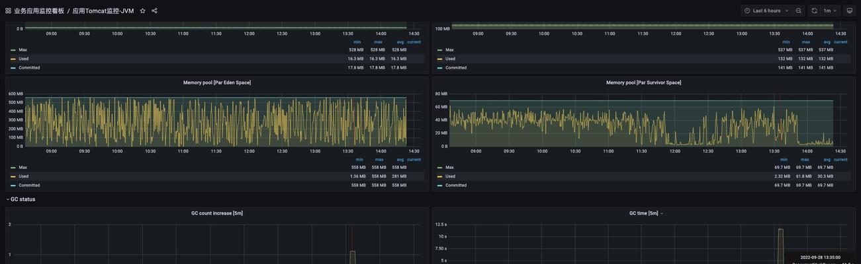Open the Memory pool [Par Eden Space] panel menu
This screenshot has height=264, width=861.
[x=217, y=82]
